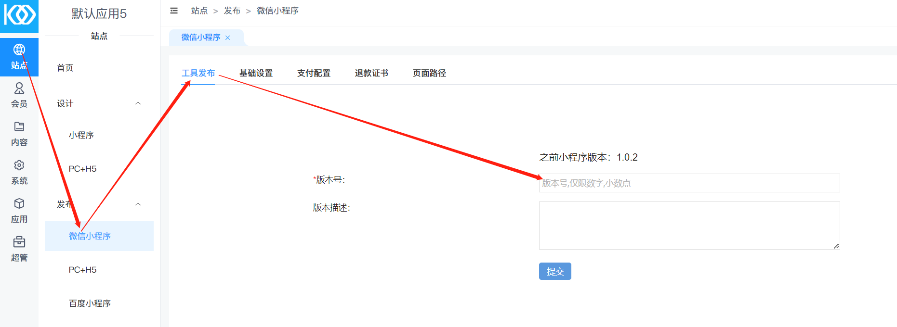Open the 应用 cube section
Screen dimensions: 897x327
19,211
